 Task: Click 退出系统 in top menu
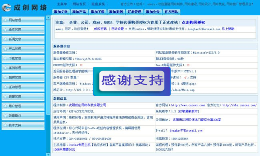[x=98, y=4]
